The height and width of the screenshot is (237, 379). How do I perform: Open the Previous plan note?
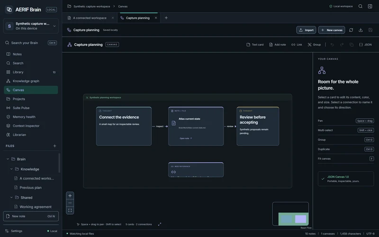coord(31,187)
